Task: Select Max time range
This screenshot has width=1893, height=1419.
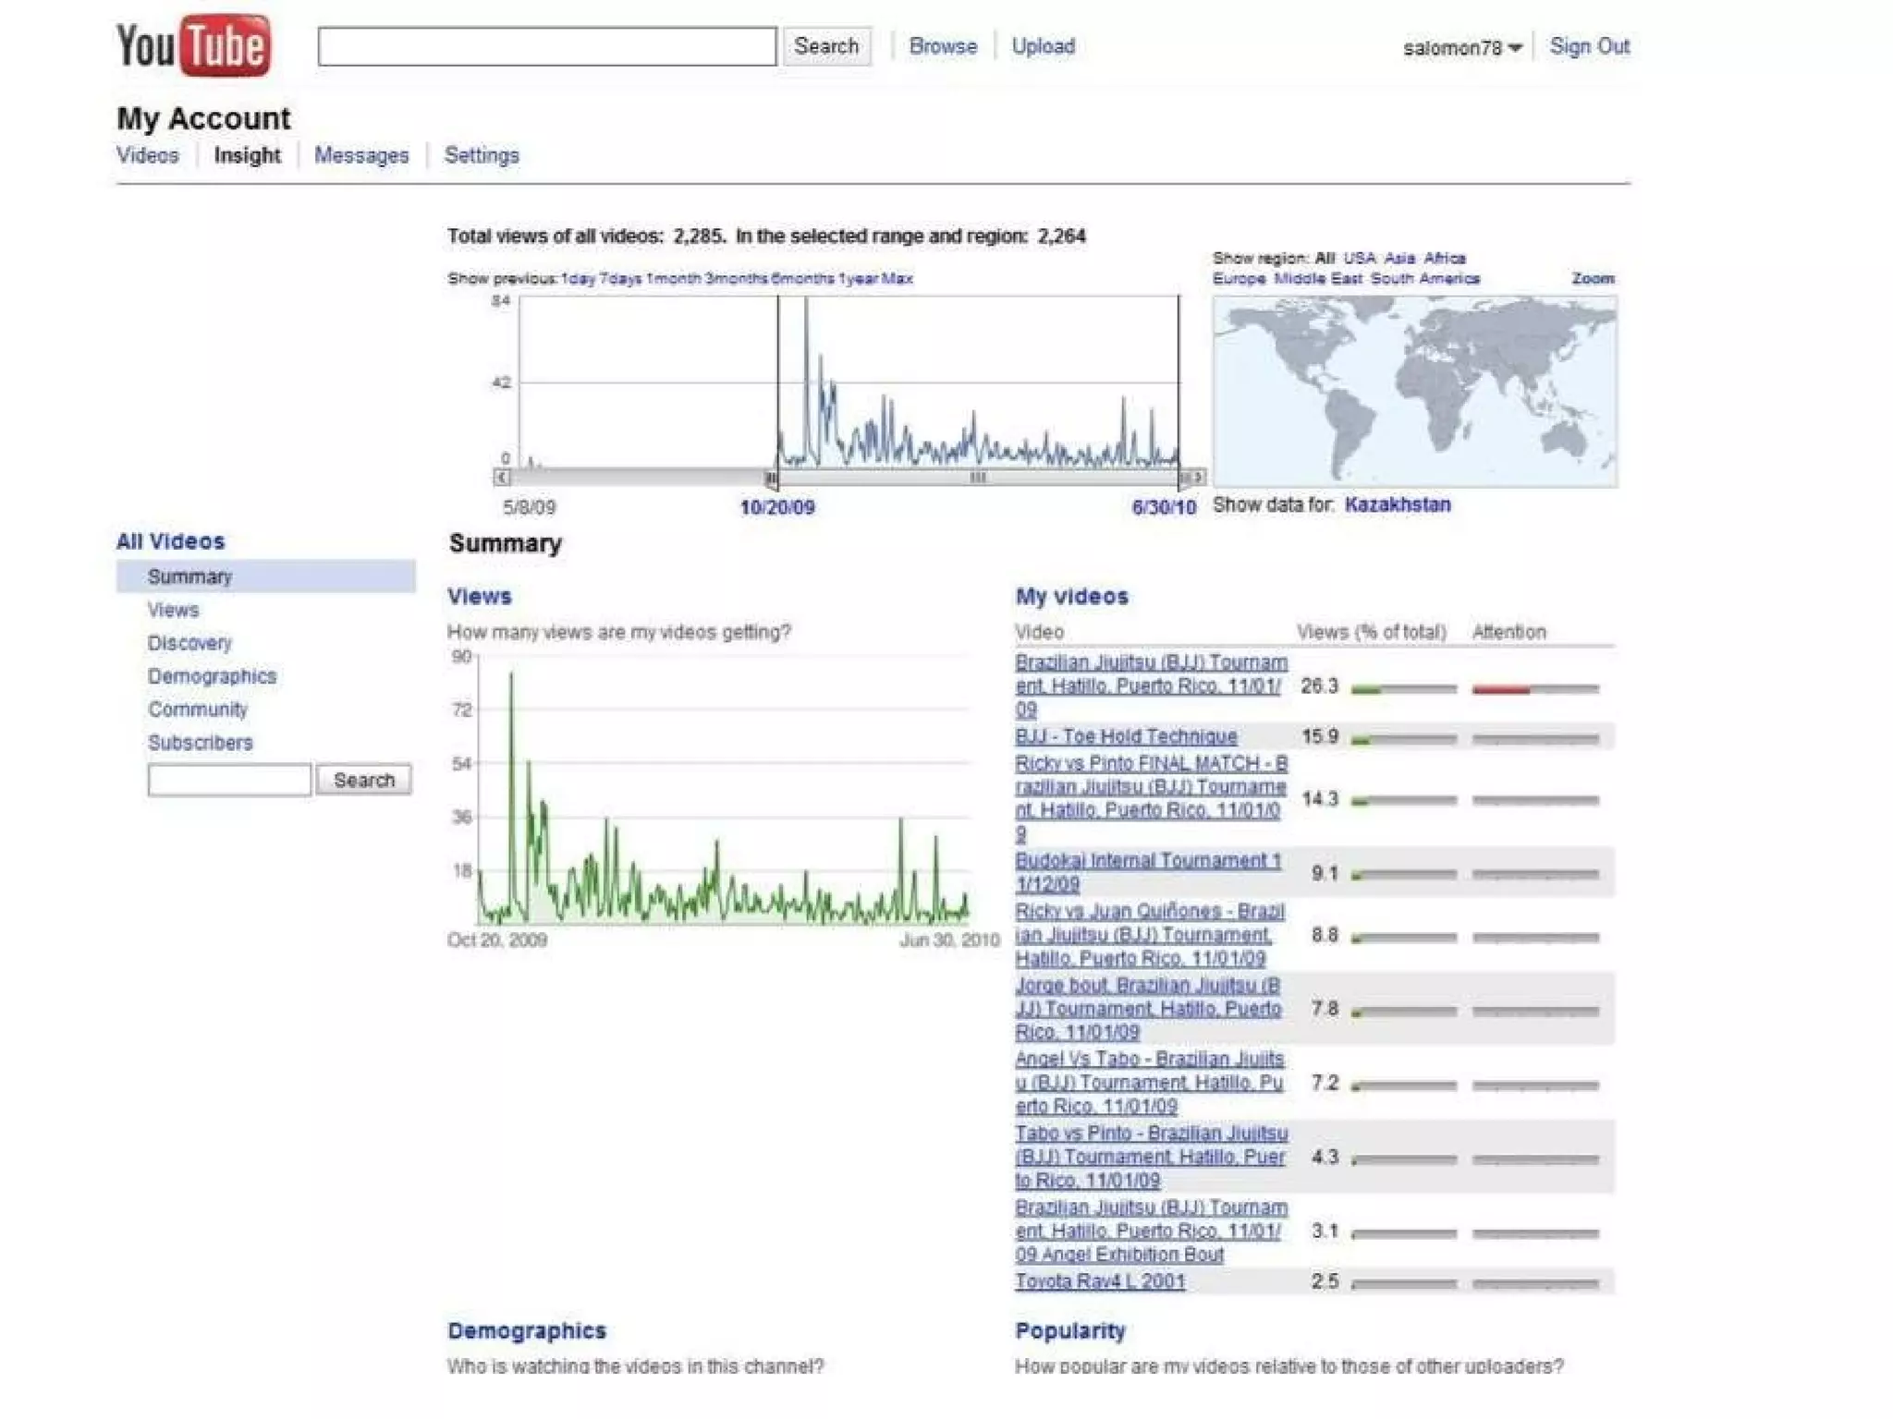Action: (x=897, y=278)
